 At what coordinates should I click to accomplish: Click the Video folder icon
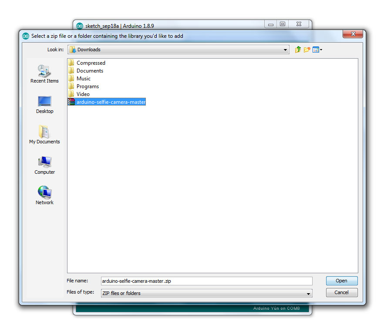[x=71, y=94]
